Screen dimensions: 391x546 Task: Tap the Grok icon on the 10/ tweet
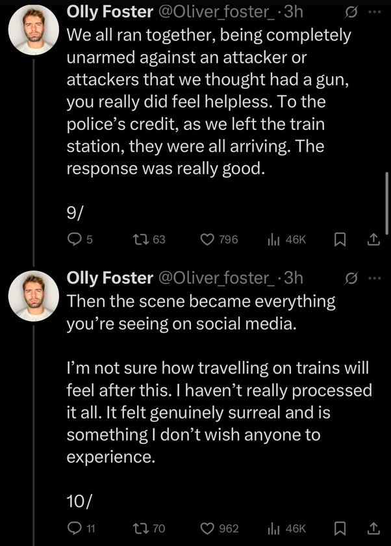coord(350,278)
